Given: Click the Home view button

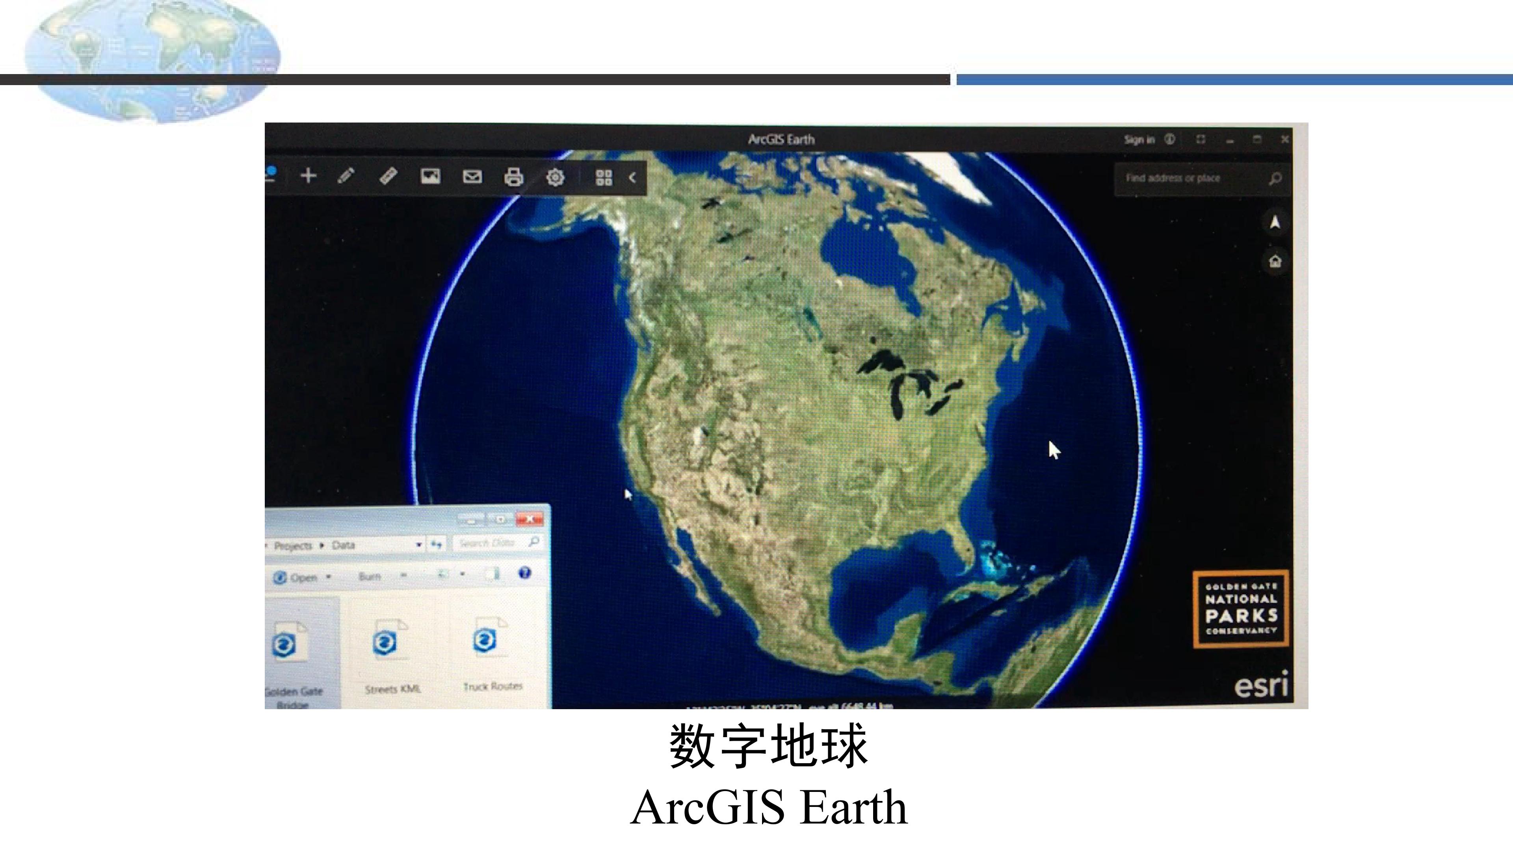Looking at the screenshot, I should point(1275,261).
